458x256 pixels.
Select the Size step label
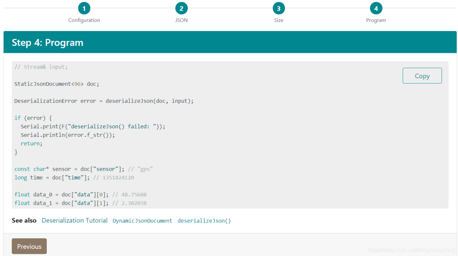(x=279, y=20)
